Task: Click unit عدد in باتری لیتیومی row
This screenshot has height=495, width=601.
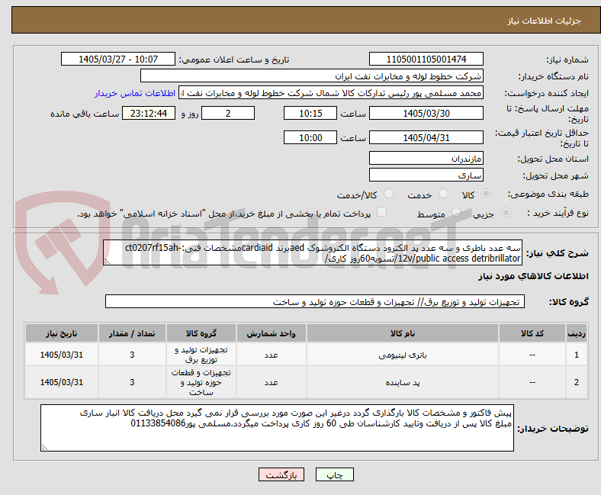Action: point(272,355)
